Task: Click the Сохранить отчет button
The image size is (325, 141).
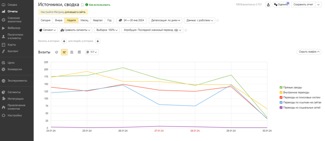Action: 303,5
